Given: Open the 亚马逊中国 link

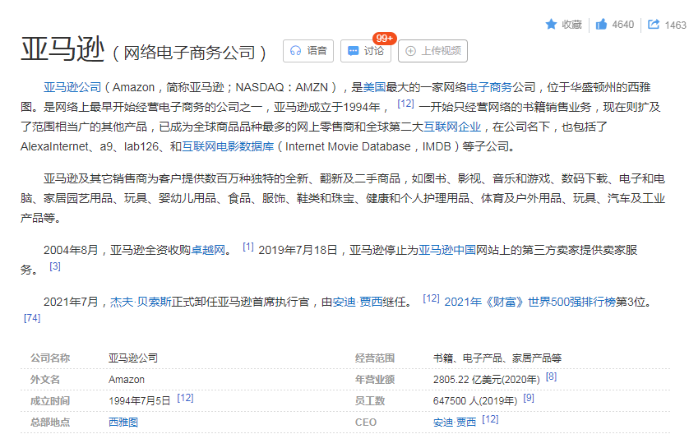Looking at the screenshot, I should coord(447,250).
